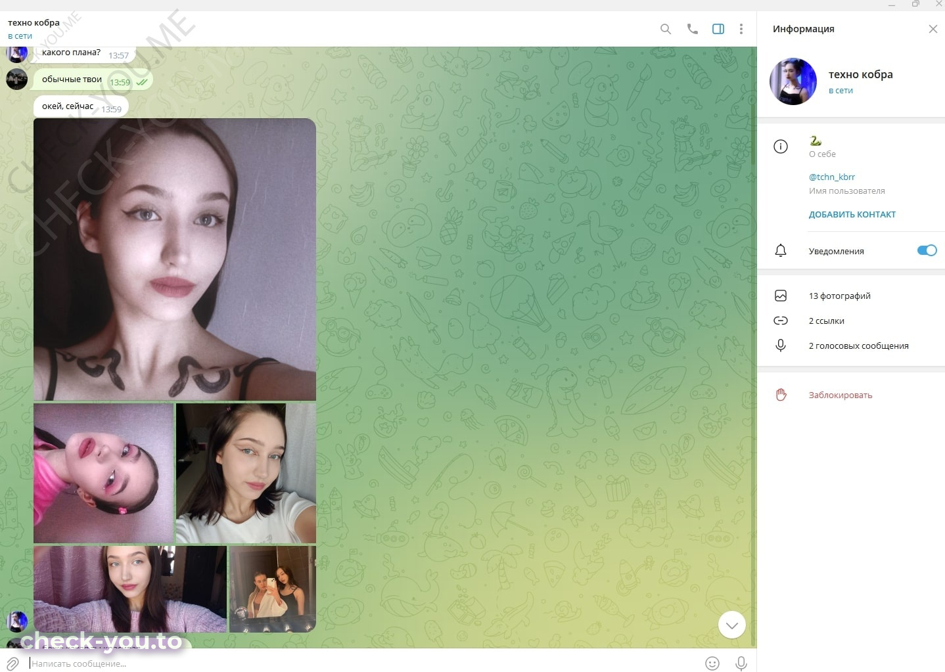Open the @tchn_kbrr username link

point(831,177)
